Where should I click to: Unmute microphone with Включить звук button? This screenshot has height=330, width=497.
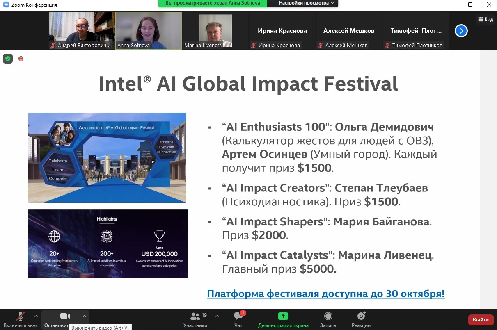[21, 320]
